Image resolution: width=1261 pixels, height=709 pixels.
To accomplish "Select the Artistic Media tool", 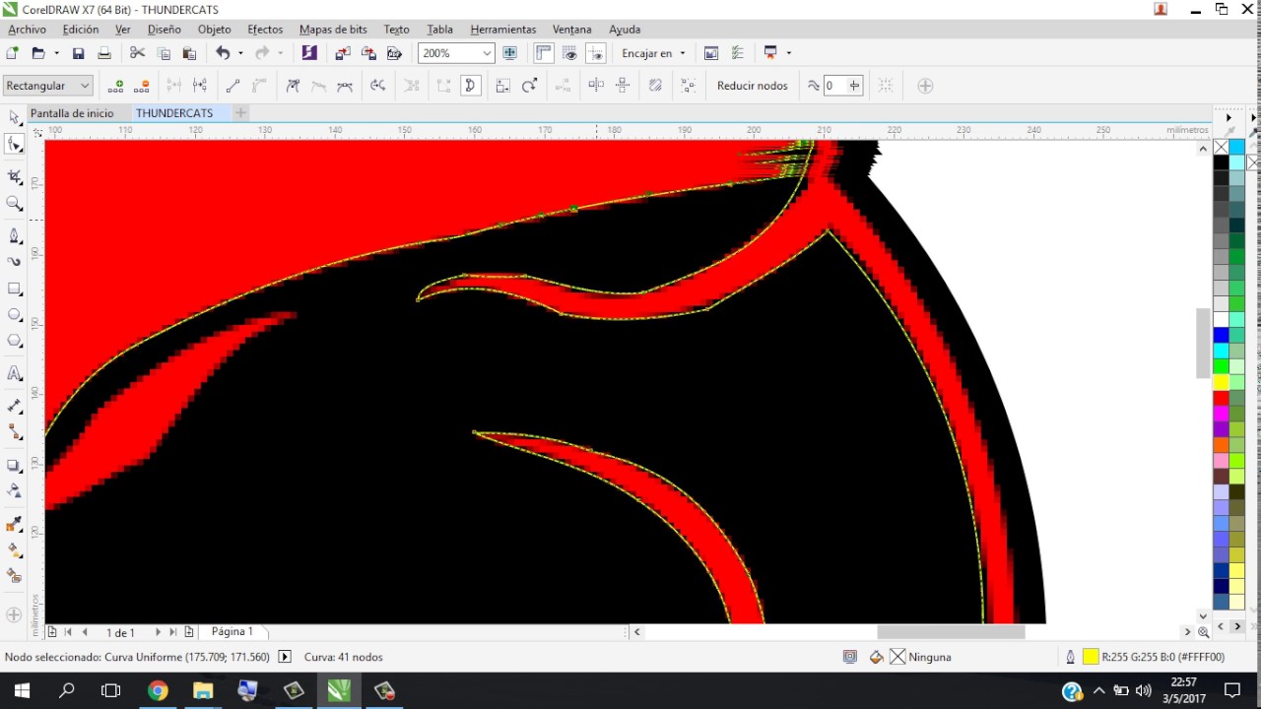I will click(x=14, y=262).
